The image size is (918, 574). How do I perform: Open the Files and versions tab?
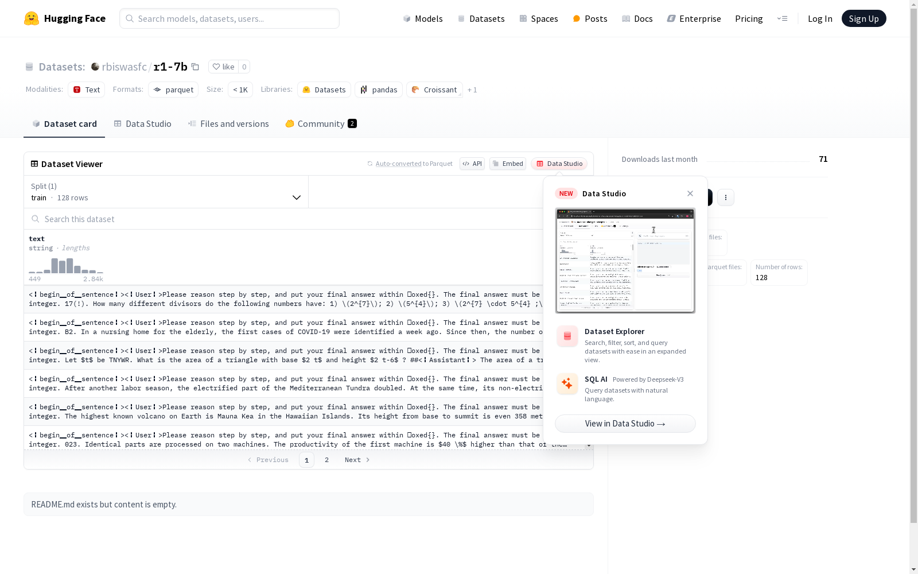[228, 124]
